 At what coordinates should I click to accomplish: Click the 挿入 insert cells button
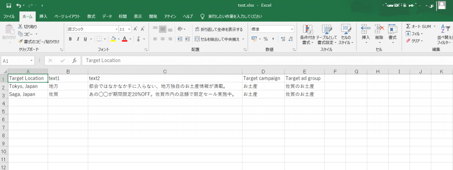366,34
